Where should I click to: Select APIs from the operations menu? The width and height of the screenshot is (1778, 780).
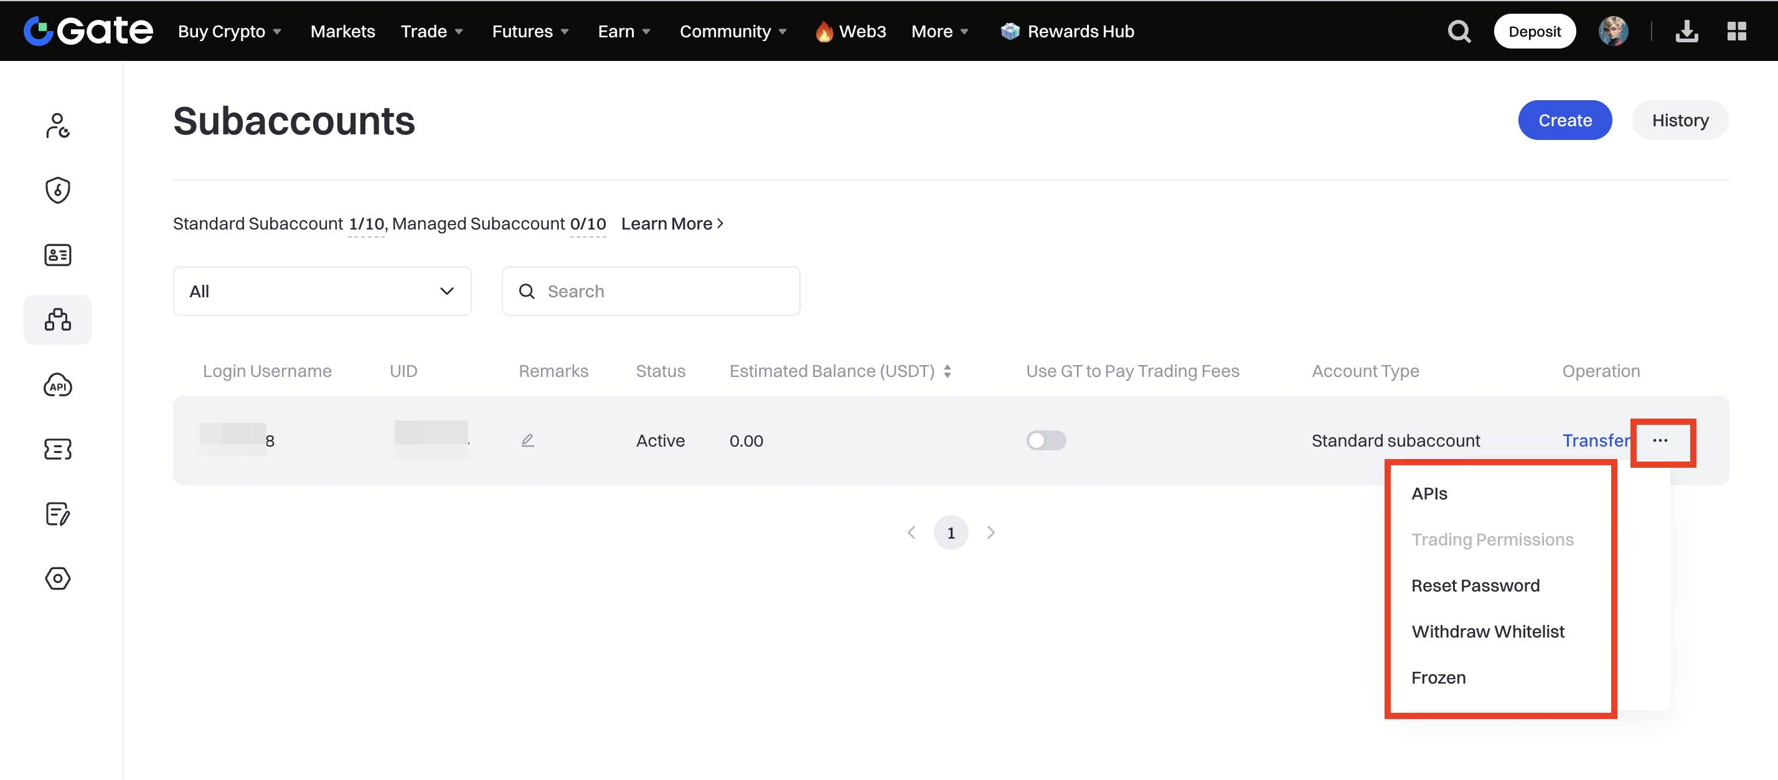(1429, 493)
